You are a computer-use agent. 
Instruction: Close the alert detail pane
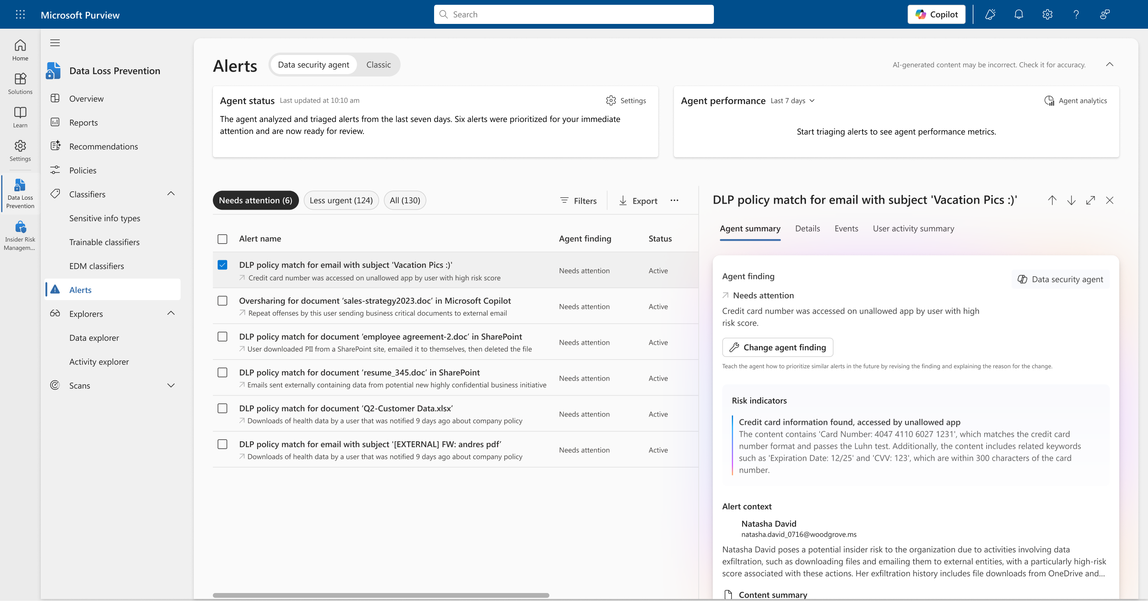[1110, 200]
